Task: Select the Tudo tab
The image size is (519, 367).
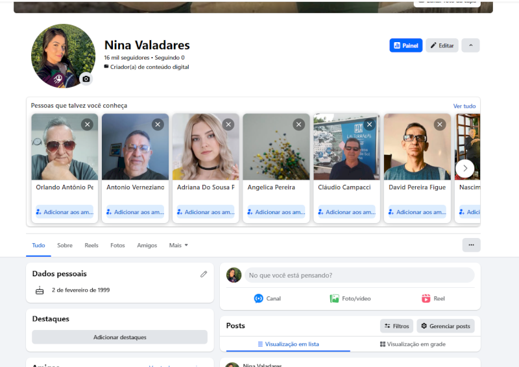Action: tap(38, 245)
